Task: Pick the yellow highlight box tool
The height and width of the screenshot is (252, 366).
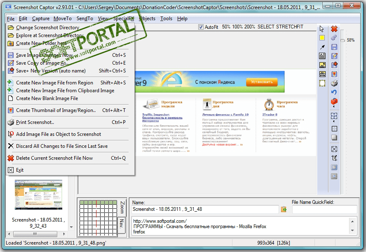Action: [x=322, y=38]
